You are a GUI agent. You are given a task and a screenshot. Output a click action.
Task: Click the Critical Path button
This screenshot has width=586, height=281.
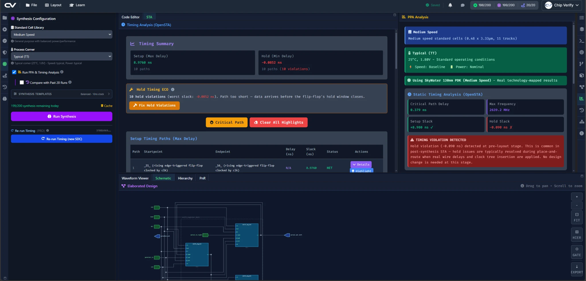tap(227, 122)
